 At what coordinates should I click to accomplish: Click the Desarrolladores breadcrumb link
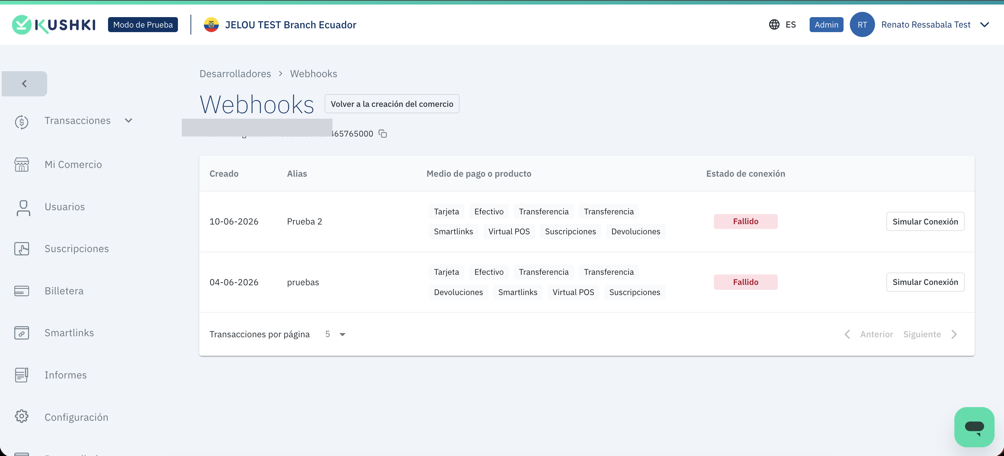point(235,74)
